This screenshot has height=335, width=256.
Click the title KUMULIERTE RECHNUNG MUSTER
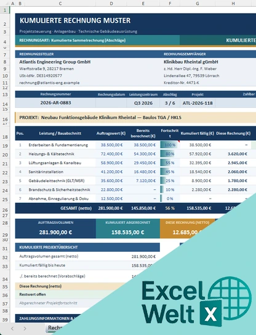coord(75,20)
